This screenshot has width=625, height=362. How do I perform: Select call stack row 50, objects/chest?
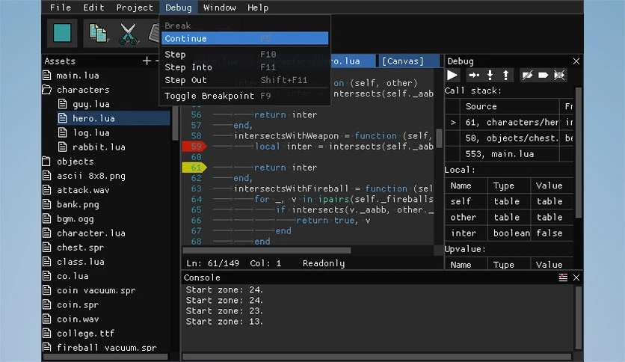pos(509,138)
